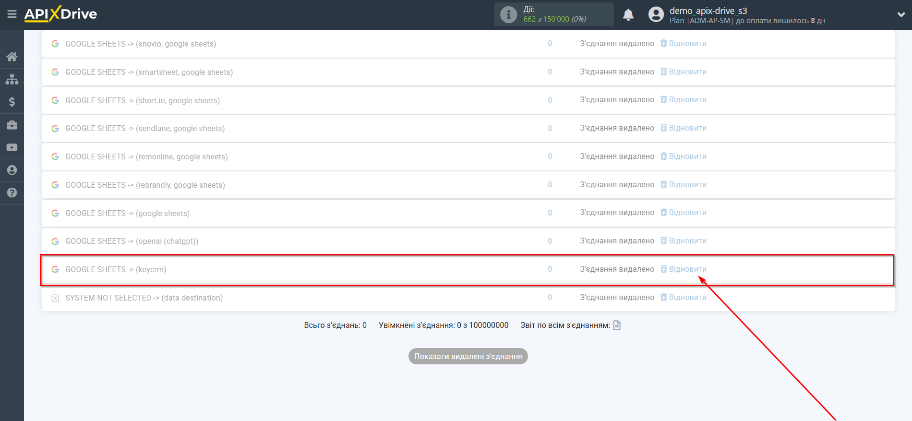
Task: Open connections sitemap icon in sidebar
Action: point(12,79)
